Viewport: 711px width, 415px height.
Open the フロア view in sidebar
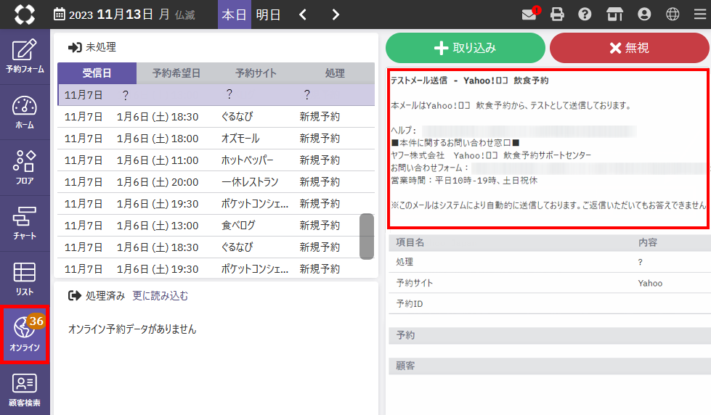pyautogui.click(x=25, y=168)
